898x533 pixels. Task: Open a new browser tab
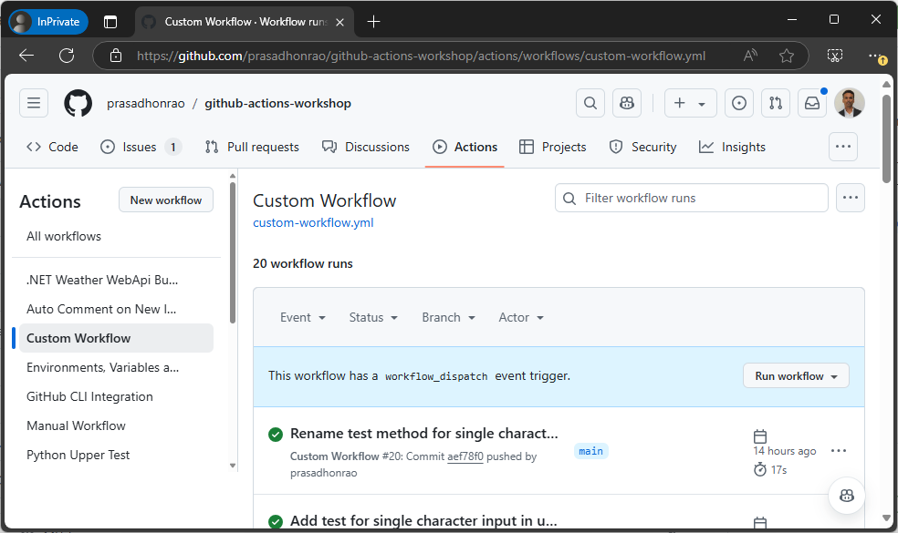click(x=373, y=22)
